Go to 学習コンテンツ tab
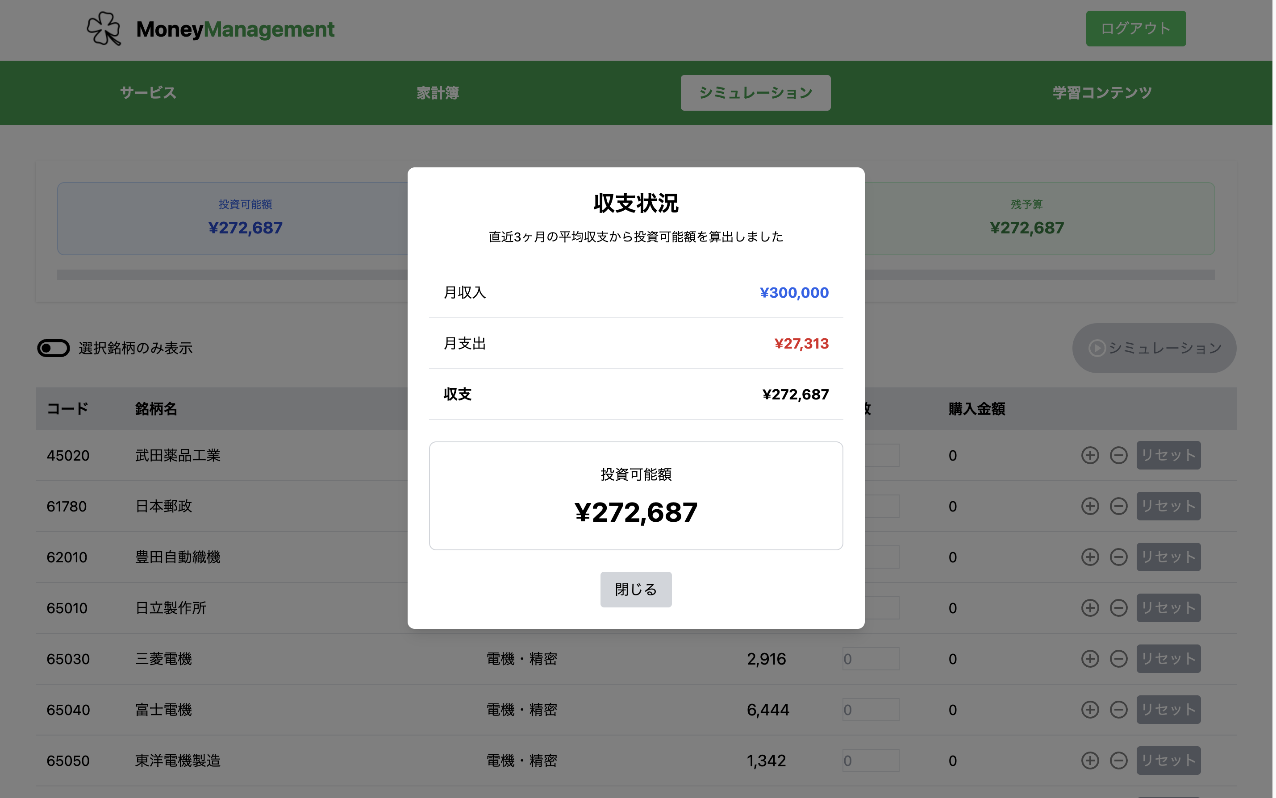The image size is (1276, 798). pyautogui.click(x=1102, y=93)
